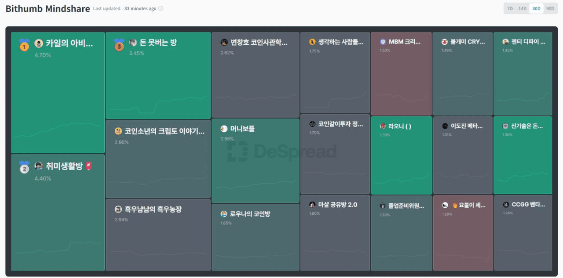Select the 30D time range tab
563x278 pixels.
click(x=536, y=8)
